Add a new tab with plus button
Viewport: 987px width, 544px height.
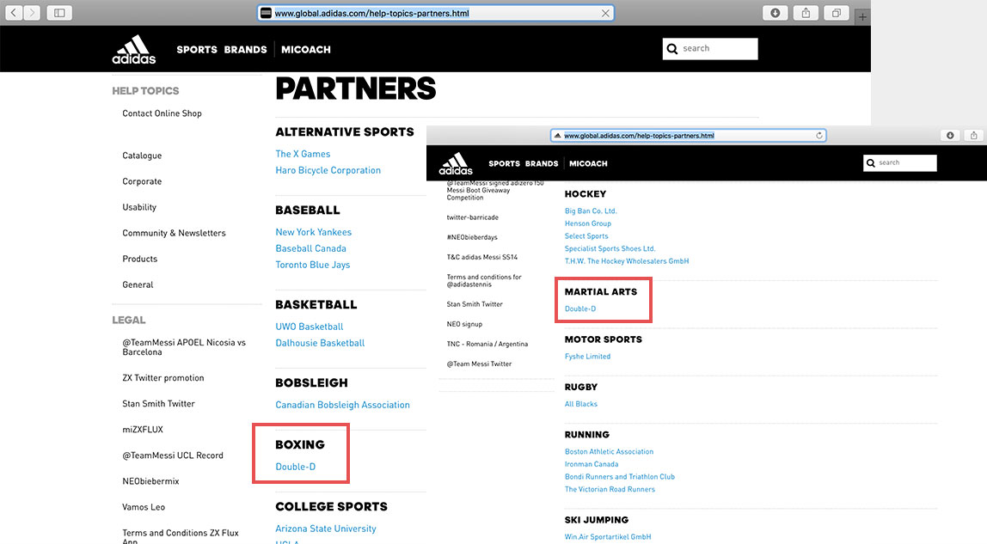(863, 17)
